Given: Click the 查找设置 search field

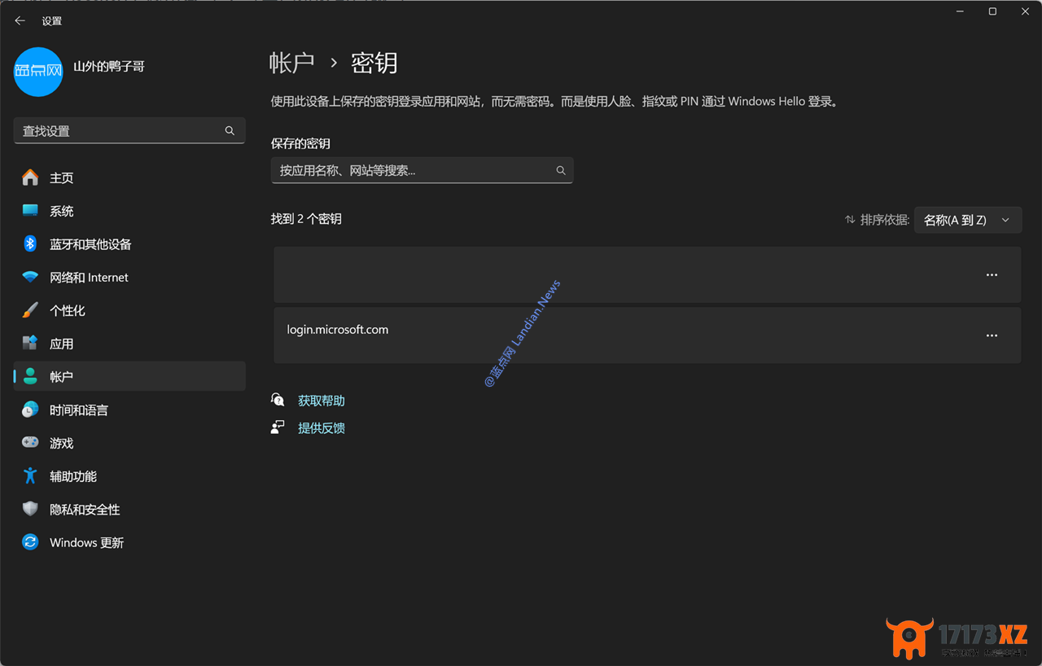Looking at the screenshot, I should [x=129, y=131].
